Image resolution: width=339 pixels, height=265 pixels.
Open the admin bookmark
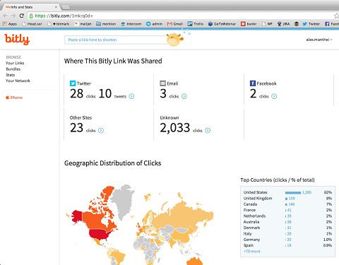[x=154, y=24]
